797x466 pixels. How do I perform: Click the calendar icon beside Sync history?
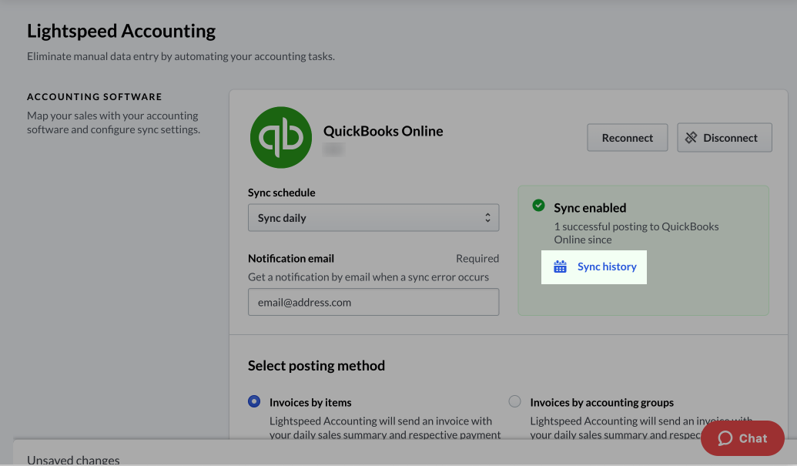[x=560, y=267]
